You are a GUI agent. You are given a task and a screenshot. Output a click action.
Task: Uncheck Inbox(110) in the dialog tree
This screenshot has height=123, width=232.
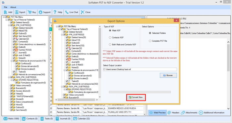point(67,40)
